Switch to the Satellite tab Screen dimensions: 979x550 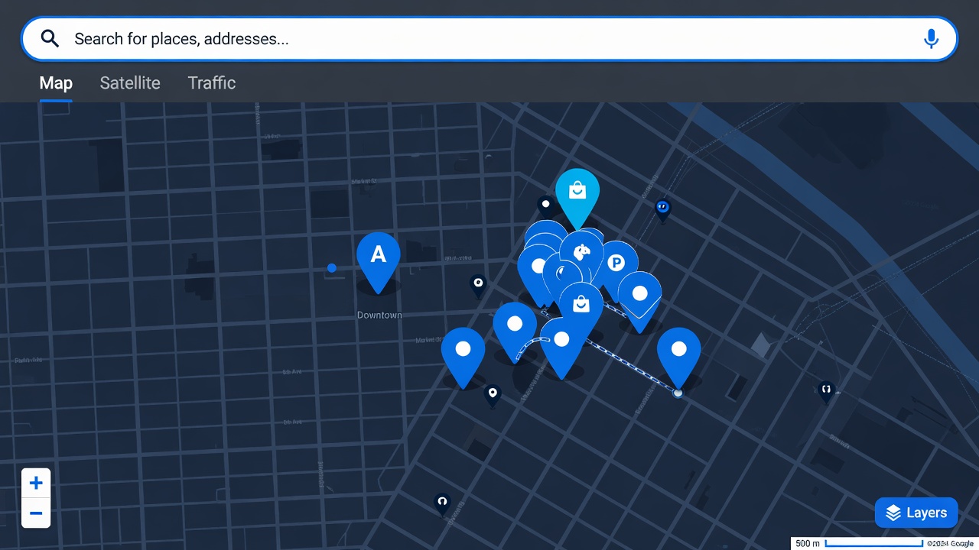130,83
